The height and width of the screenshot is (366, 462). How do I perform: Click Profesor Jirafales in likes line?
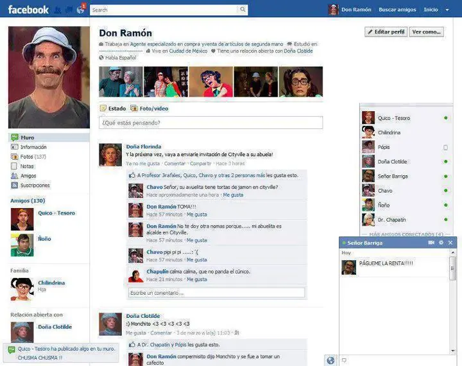(x=162, y=175)
